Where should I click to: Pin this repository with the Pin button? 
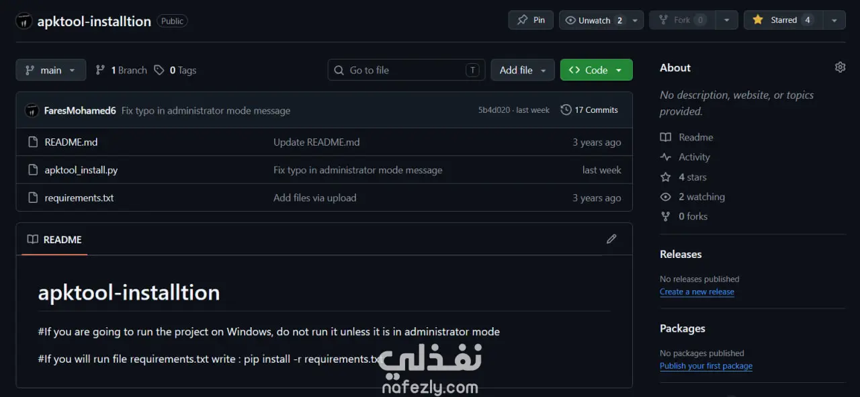tap(531, 20)
